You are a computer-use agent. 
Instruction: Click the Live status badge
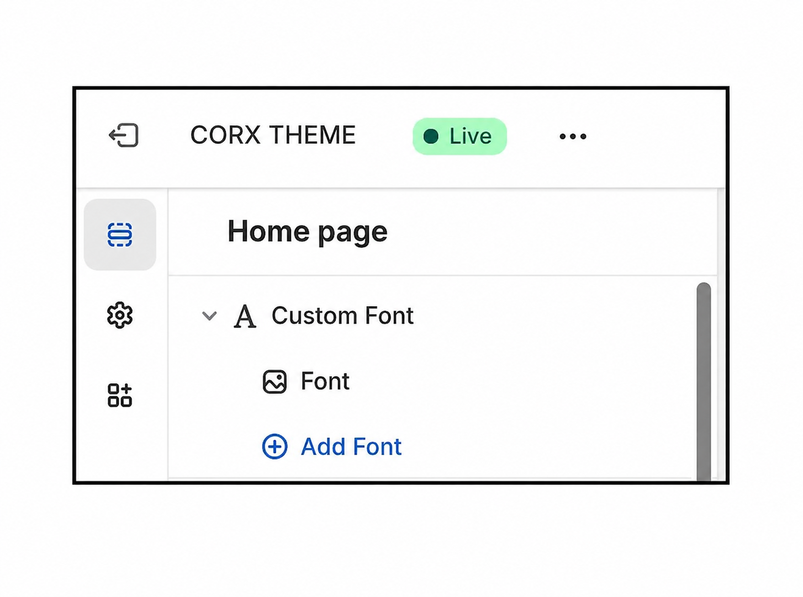459,136
